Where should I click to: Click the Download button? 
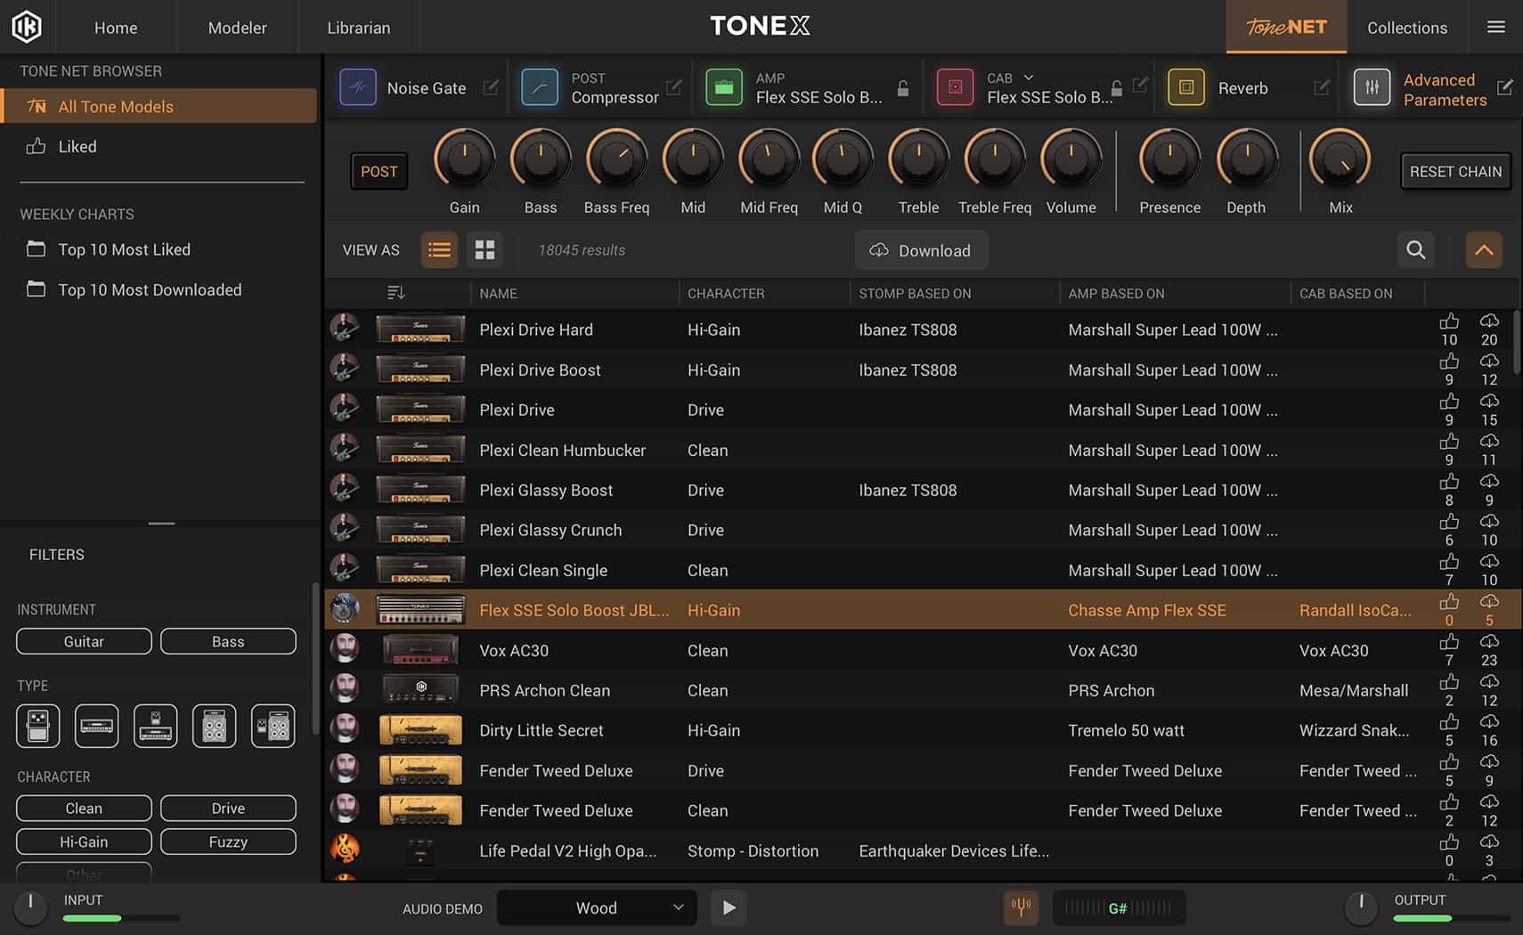[921, 250]
